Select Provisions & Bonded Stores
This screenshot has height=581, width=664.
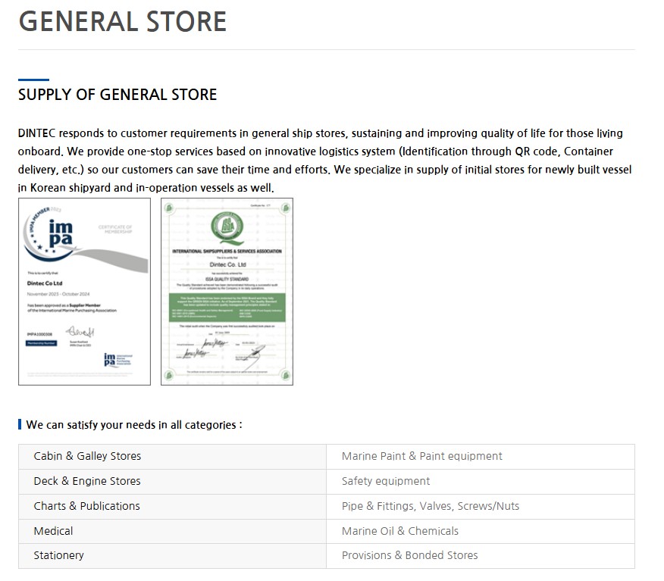click(409, 555)
